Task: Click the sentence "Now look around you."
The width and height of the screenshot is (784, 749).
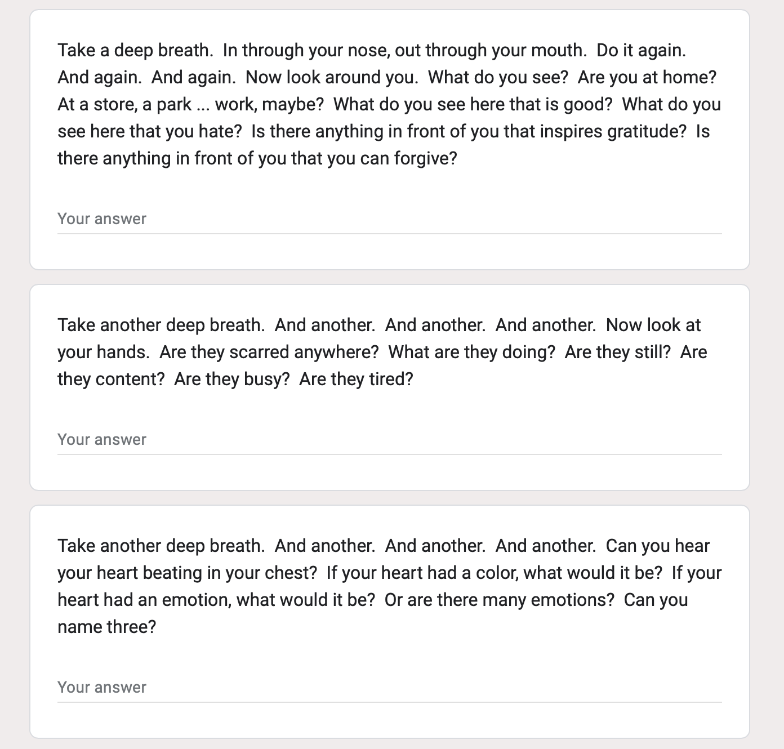Action: point(332,77)
